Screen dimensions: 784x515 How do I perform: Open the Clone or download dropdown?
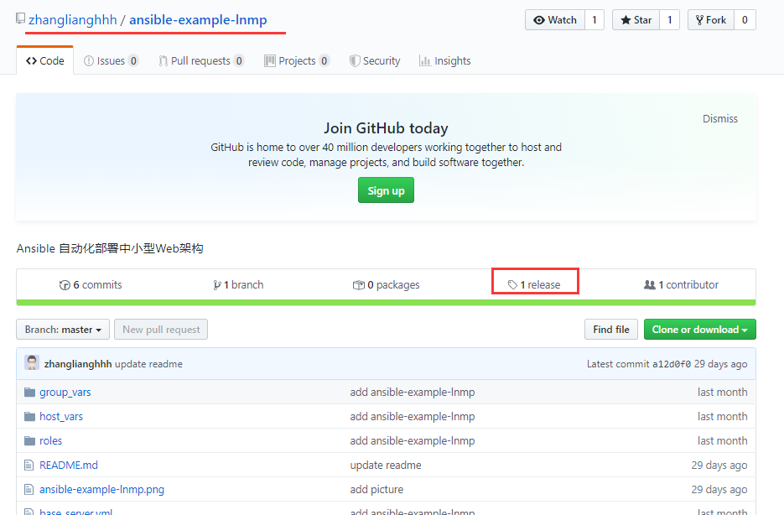(x=700, y=330)
